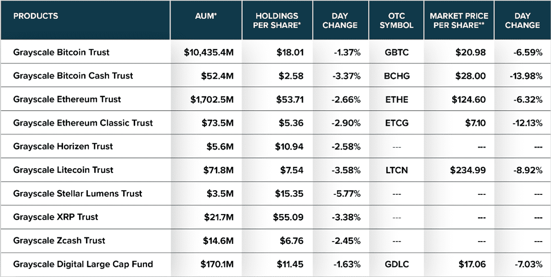Sort by the PRODUCTS column header

[36, 16]
